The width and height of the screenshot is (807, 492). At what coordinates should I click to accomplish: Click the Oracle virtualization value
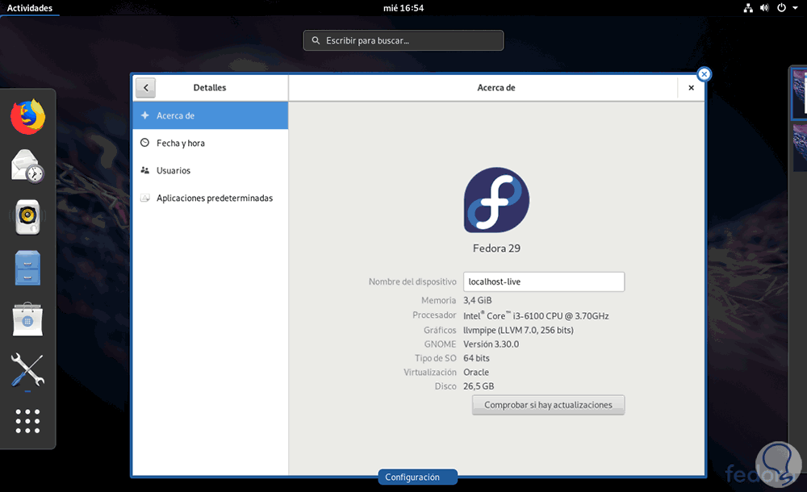click(476, 372)
